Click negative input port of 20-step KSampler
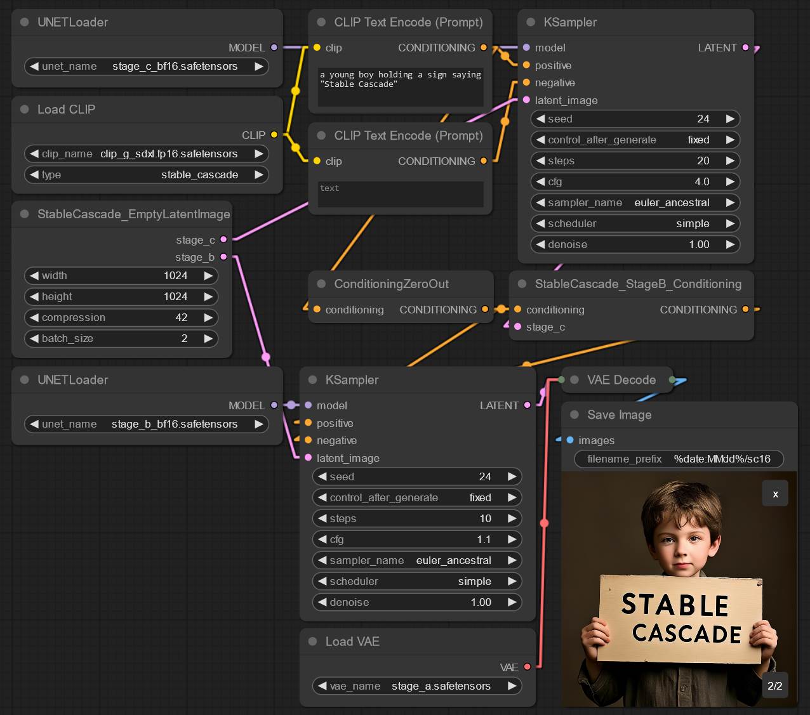The image size is (810, 715). coord(526,82)
